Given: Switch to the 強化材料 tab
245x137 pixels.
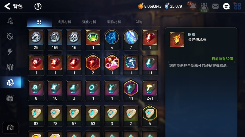Looking at the screenshot, I should 89,22.
